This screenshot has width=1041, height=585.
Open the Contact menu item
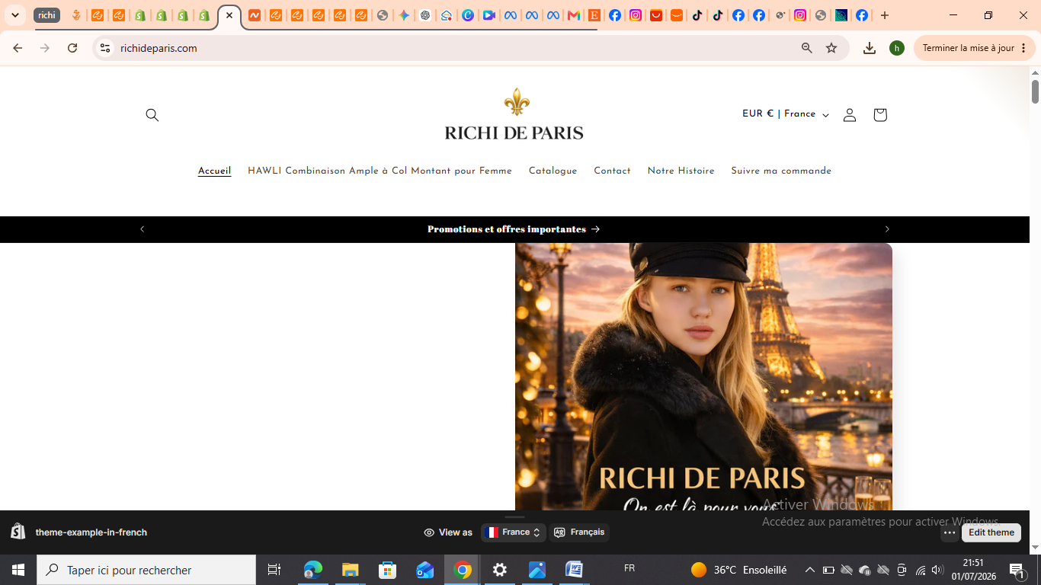613,171
